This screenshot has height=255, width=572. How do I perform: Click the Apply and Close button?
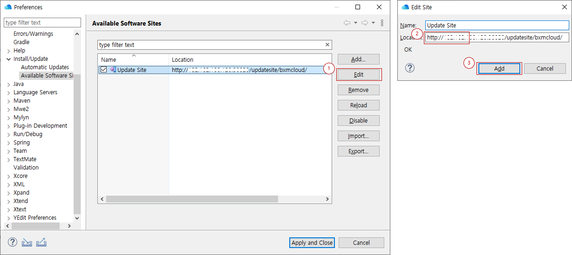coord(312,242)
